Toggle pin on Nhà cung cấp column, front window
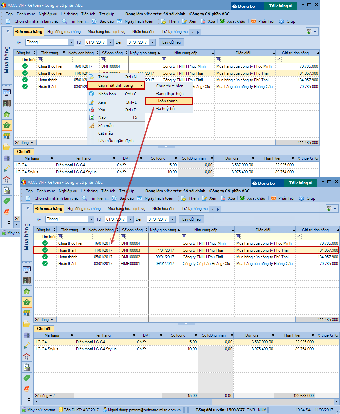The image size is (340, 414). point(232,230)
